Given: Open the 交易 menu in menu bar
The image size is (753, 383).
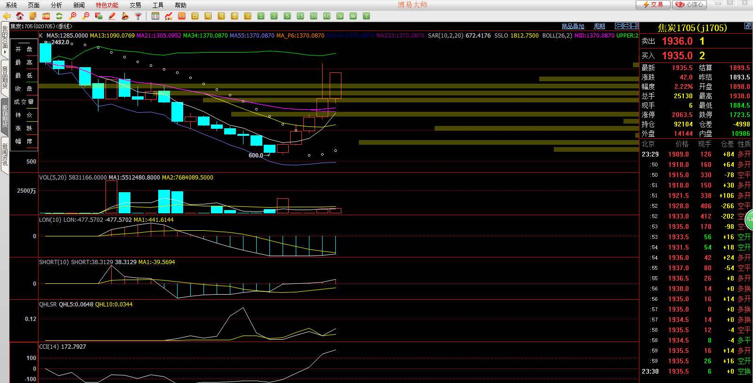Looking at the screenshot, I should point(136,5).
